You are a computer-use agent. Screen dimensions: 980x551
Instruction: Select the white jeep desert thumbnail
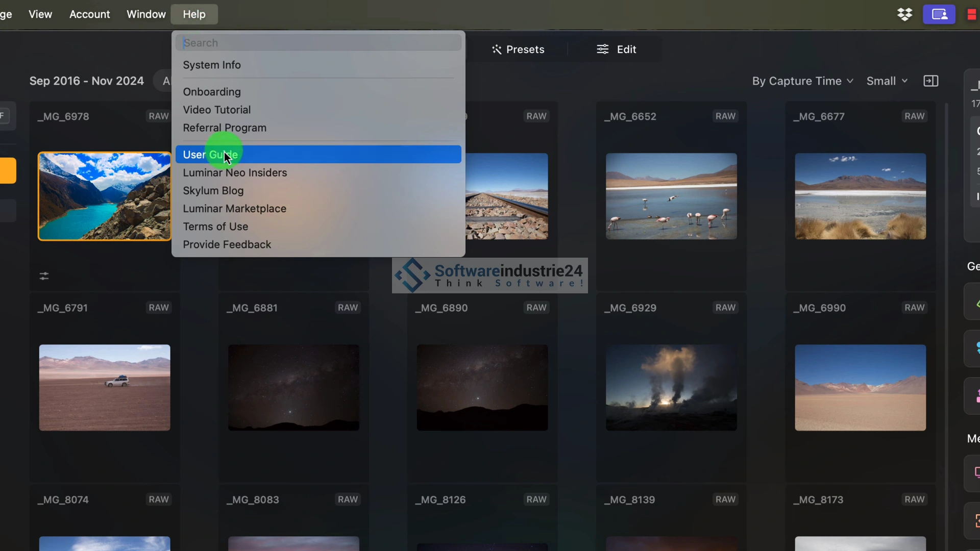coord(105,388)
